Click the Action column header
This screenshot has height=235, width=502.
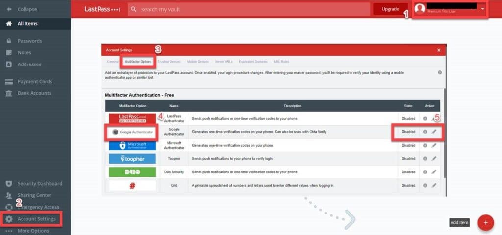(429, 106)
